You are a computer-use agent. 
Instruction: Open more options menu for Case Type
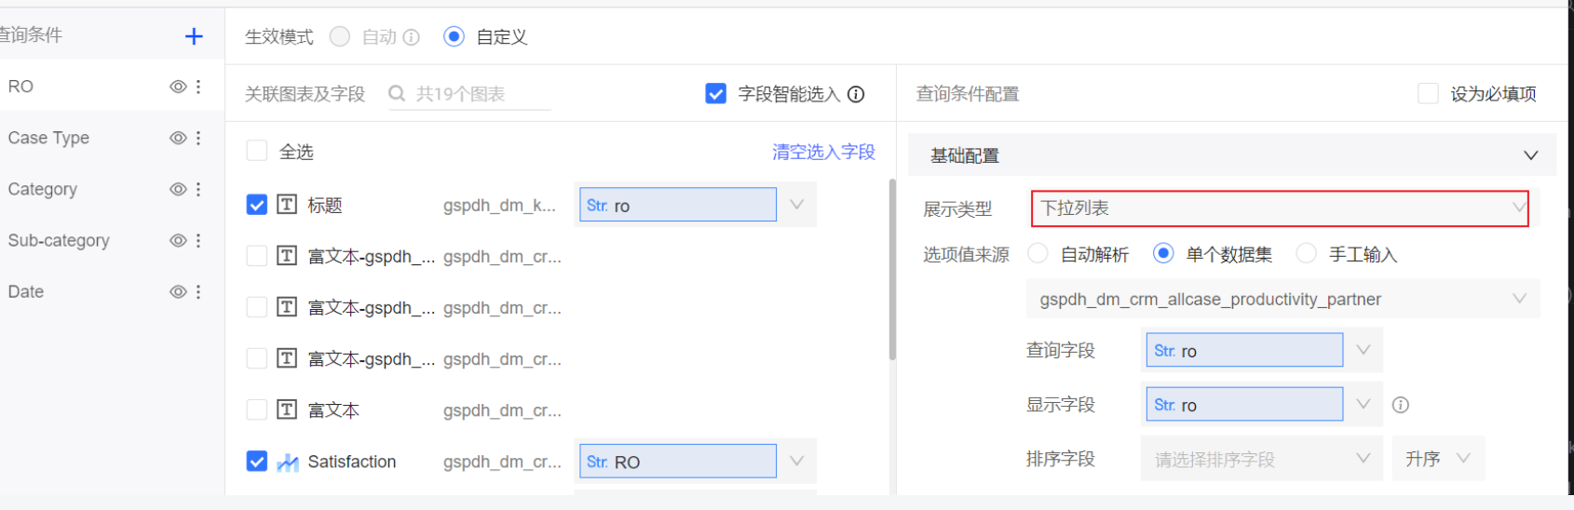click(x=198, y=138)
